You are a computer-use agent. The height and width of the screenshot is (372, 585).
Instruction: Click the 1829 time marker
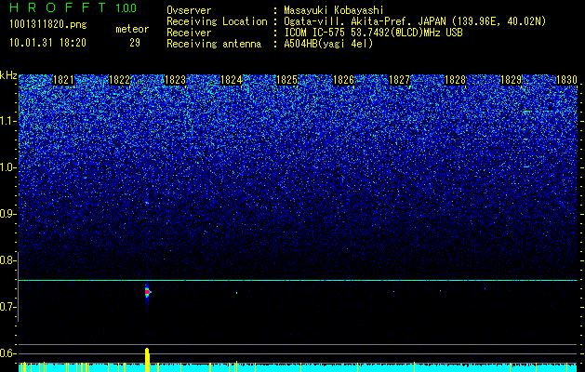(x=511, y=80)
